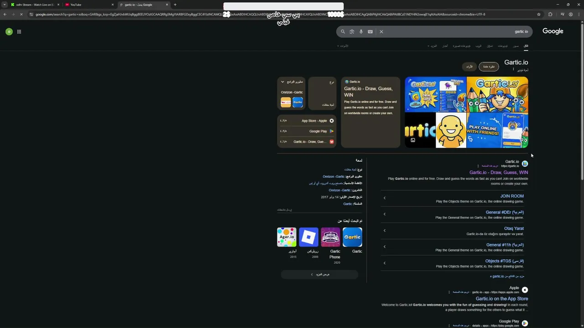Image resolution: width=584 pixels, height=328 pixels.
Task: Click the Google Play favicon in results
Action: (x=525, y=323)
